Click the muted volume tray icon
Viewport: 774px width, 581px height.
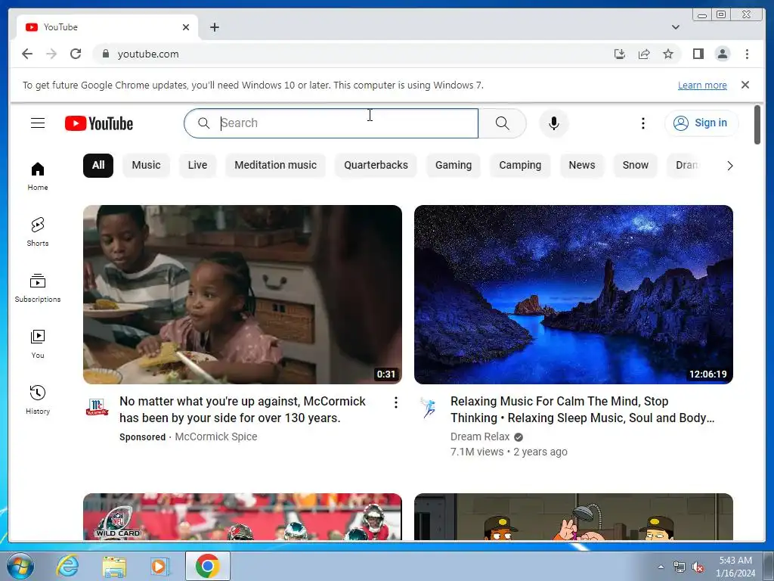[x=698, y=567]
